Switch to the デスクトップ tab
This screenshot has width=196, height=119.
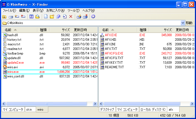pos(107,110)
